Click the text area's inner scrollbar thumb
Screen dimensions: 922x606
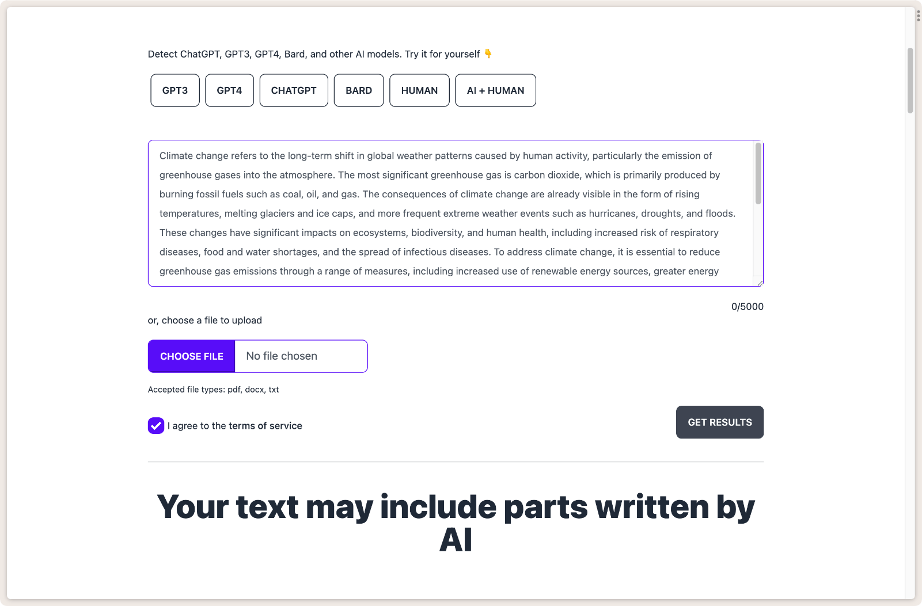click(758, 174)
